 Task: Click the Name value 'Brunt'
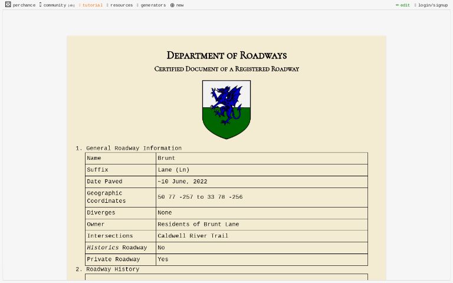[x=166, y=158]
